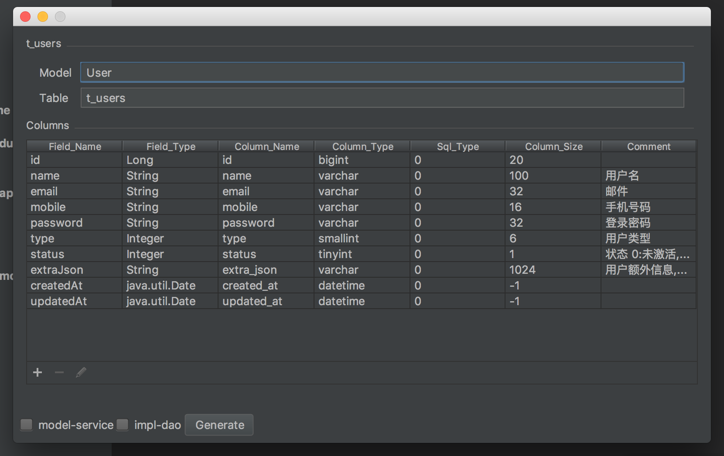The width and height of the screenshot is (724, 456).
Task: Minimize the dialog with yellow button
Action: click(x=43, y=17)
